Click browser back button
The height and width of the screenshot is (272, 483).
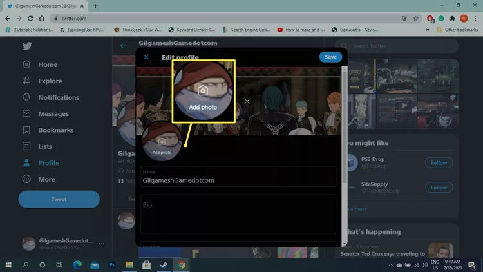8,19
